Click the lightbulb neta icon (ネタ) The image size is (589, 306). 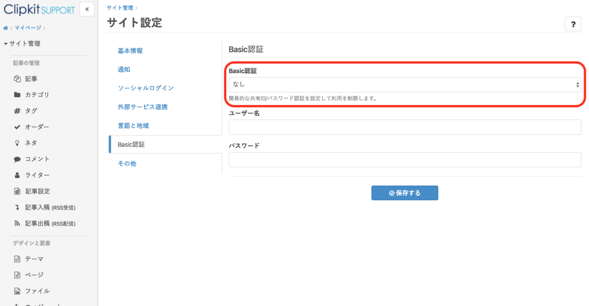(x=17, y=143)
